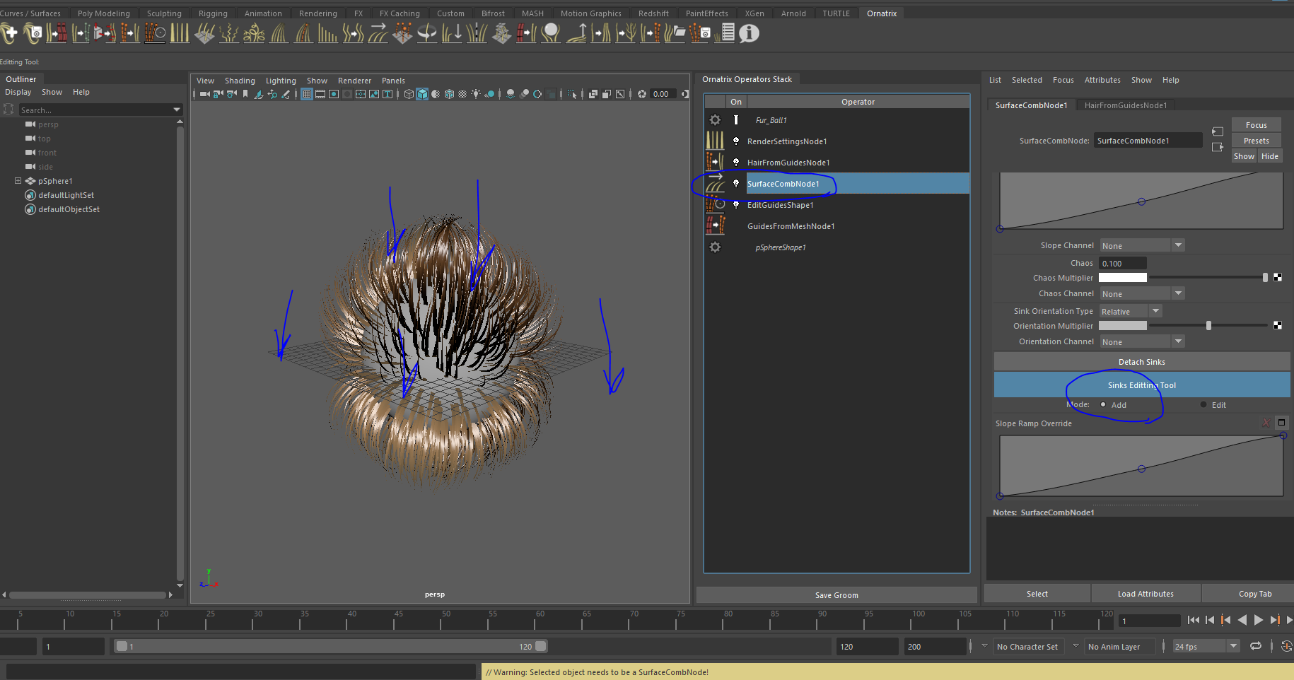
Task: Click the viewport text T overlay icon
Action: (x=387, y=94)
